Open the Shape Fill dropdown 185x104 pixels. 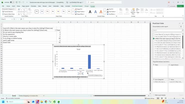click(79, 9)
